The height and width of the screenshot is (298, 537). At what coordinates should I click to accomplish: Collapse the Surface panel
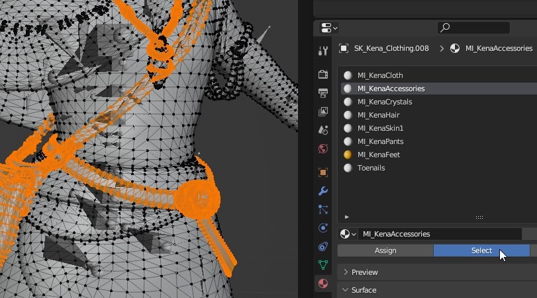pyautogui.click(x=437, y=290)
